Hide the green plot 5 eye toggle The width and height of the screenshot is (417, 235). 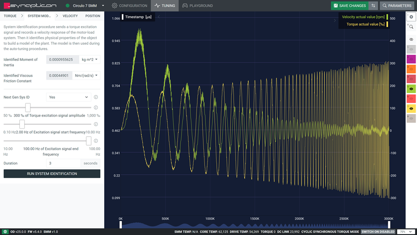point(411,89)
